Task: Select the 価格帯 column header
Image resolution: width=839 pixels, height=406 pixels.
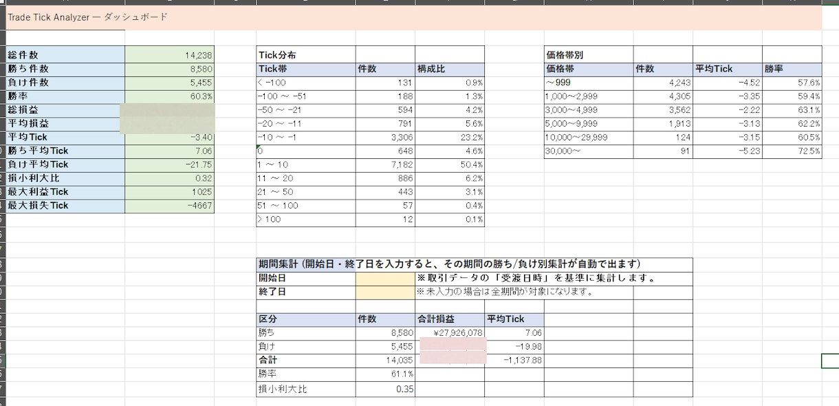Action: tap(588, 69)
